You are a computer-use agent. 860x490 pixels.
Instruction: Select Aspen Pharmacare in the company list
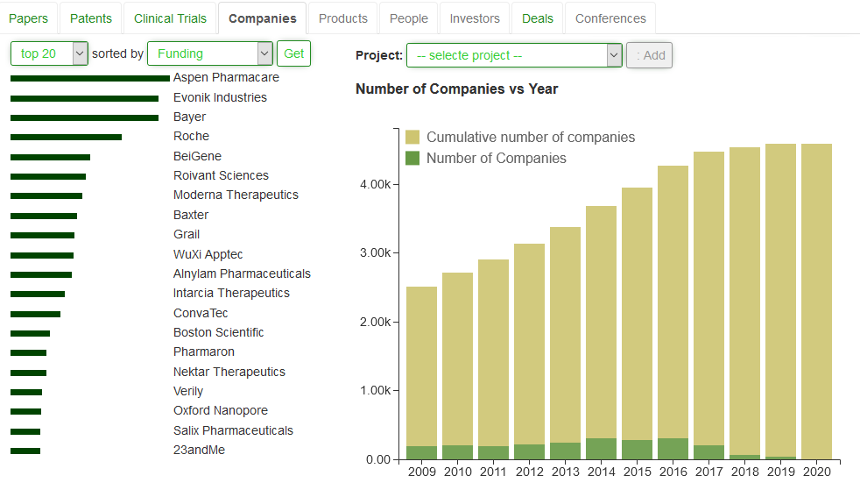pos(226,77)
